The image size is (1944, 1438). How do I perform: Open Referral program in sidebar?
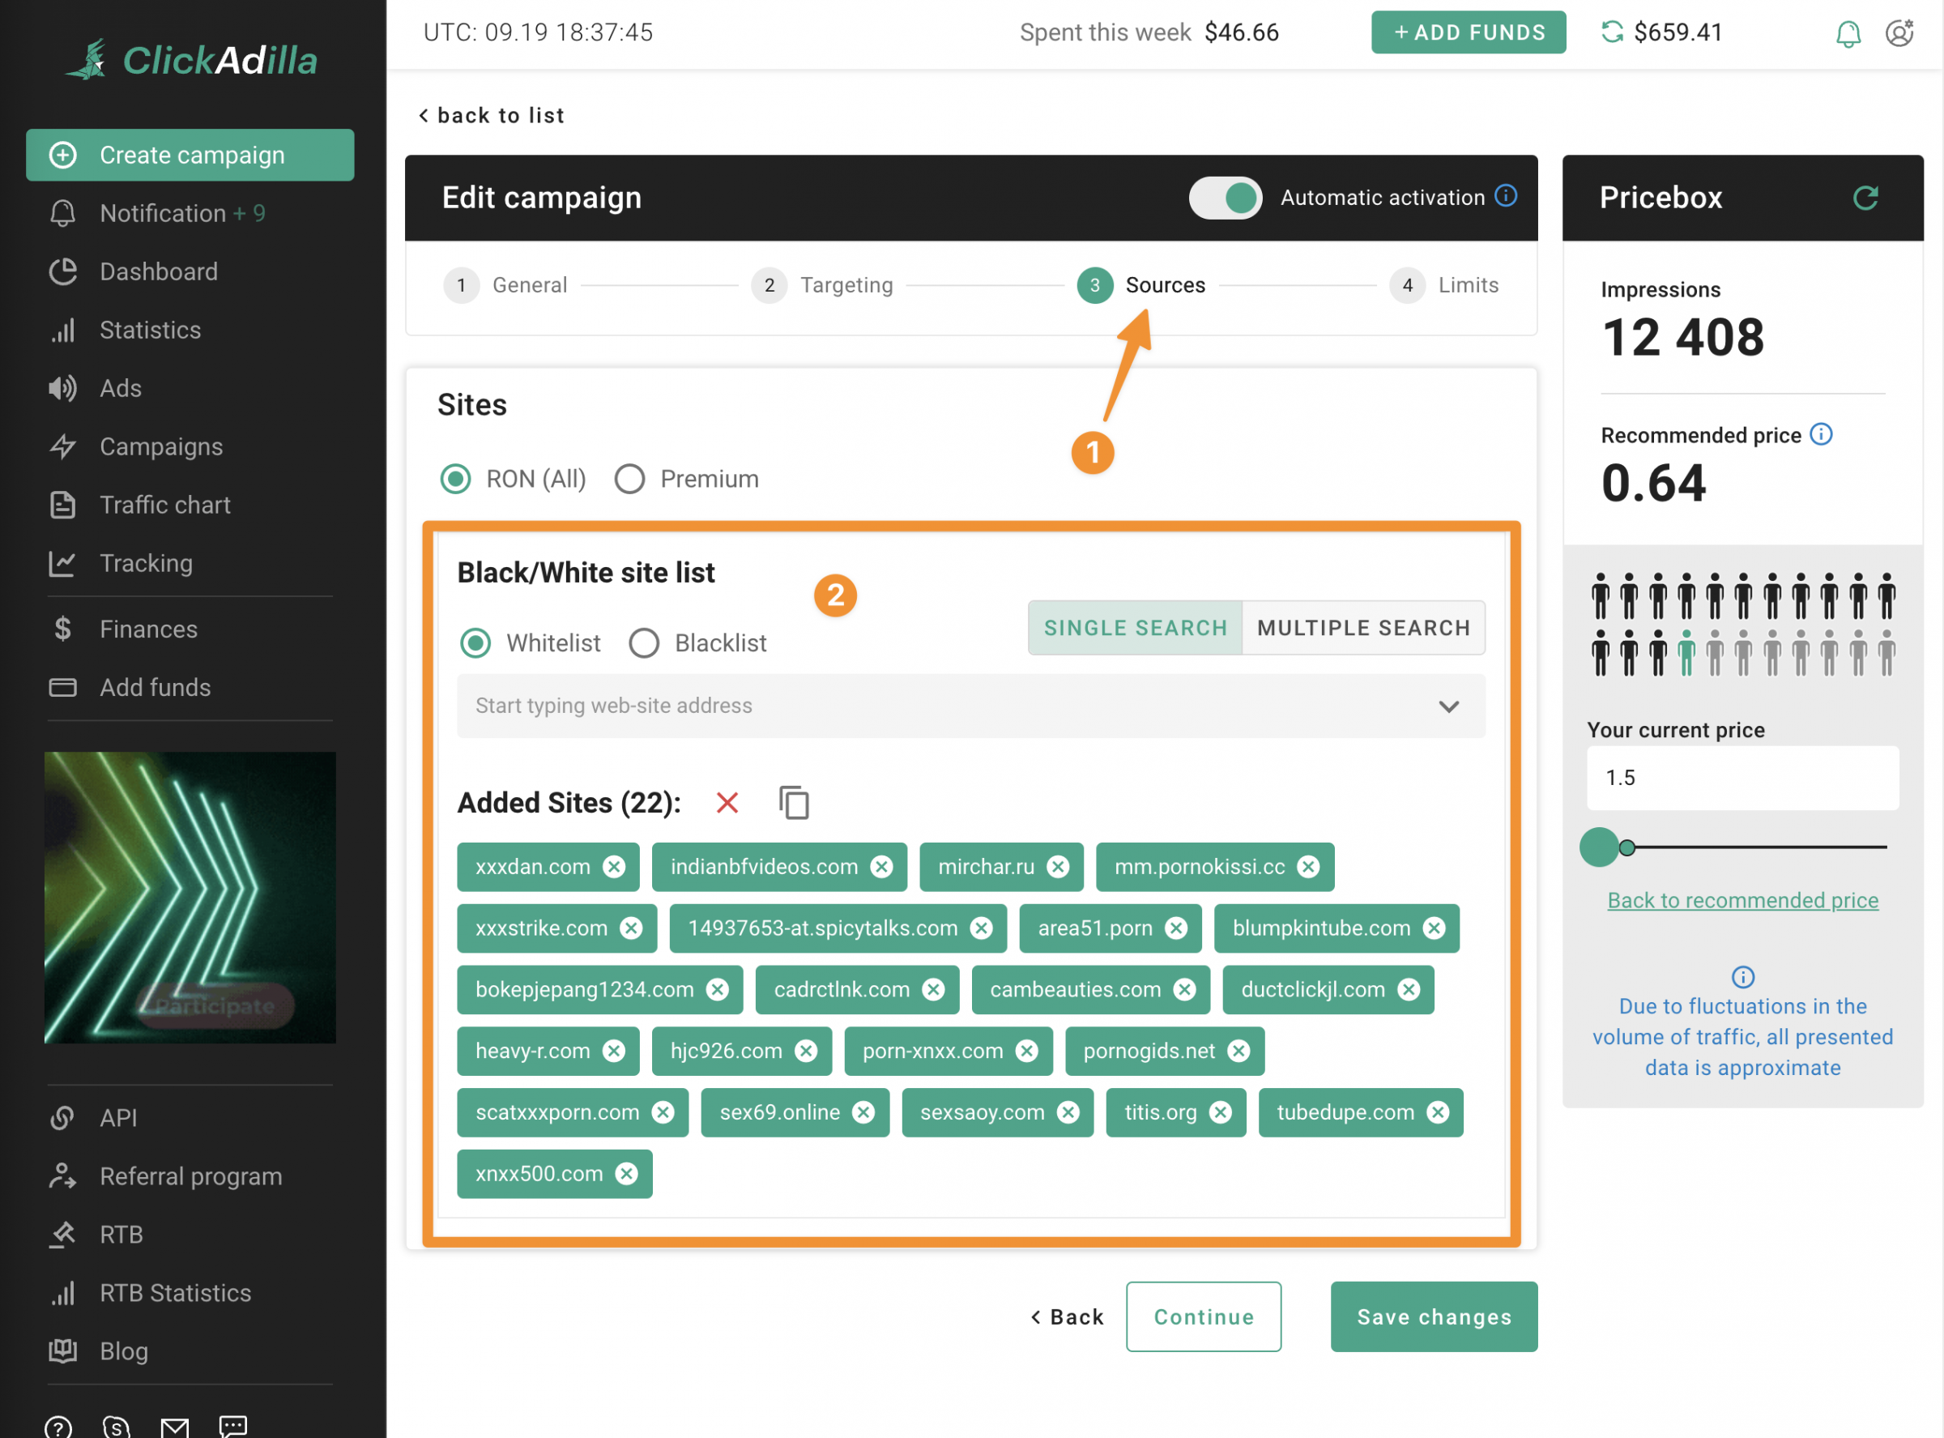(190, 1176)
